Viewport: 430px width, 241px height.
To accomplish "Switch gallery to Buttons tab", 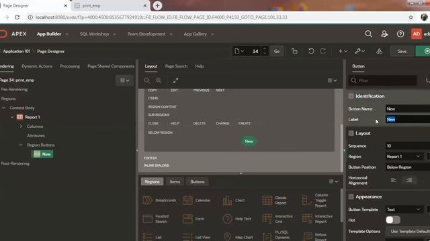I will pyautogui.click(x=198, y=181).
